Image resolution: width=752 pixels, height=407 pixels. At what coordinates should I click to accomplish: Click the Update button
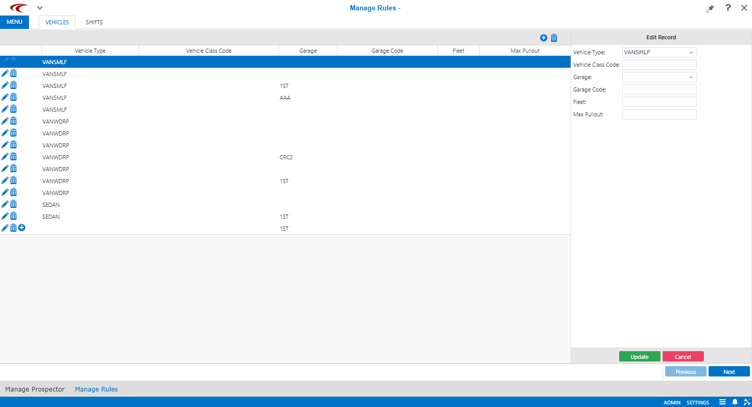point(639,356)
